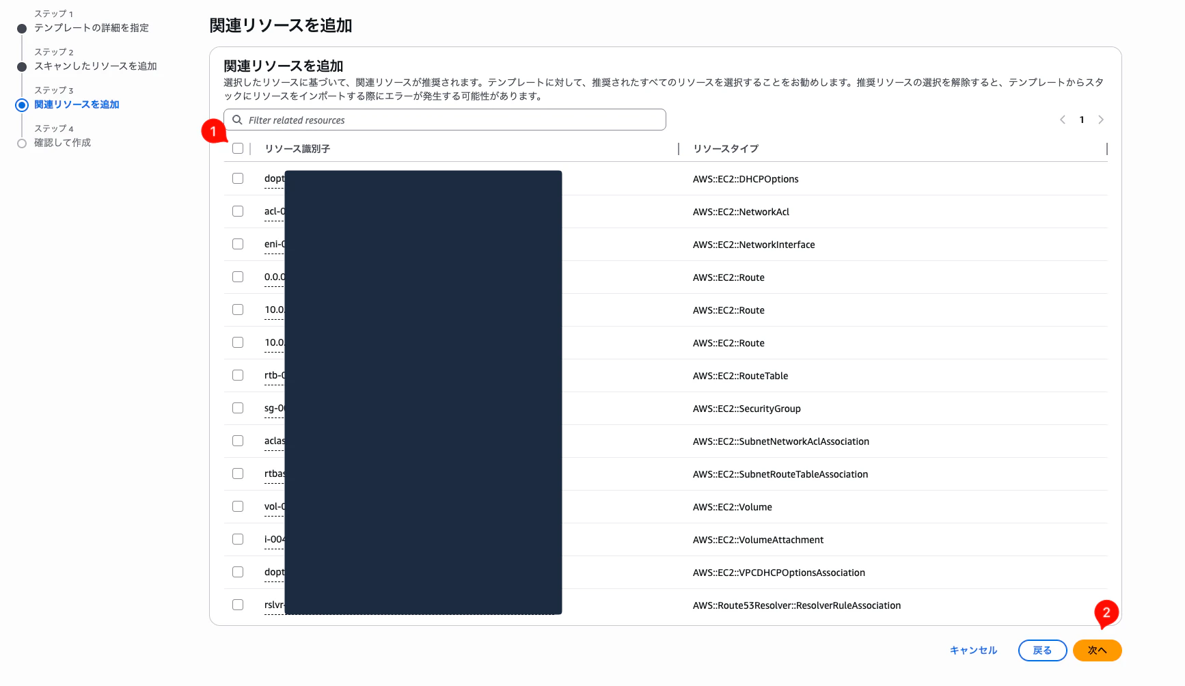
Task: Click the 戻る (Back) button
Action: pos(1042,650)
